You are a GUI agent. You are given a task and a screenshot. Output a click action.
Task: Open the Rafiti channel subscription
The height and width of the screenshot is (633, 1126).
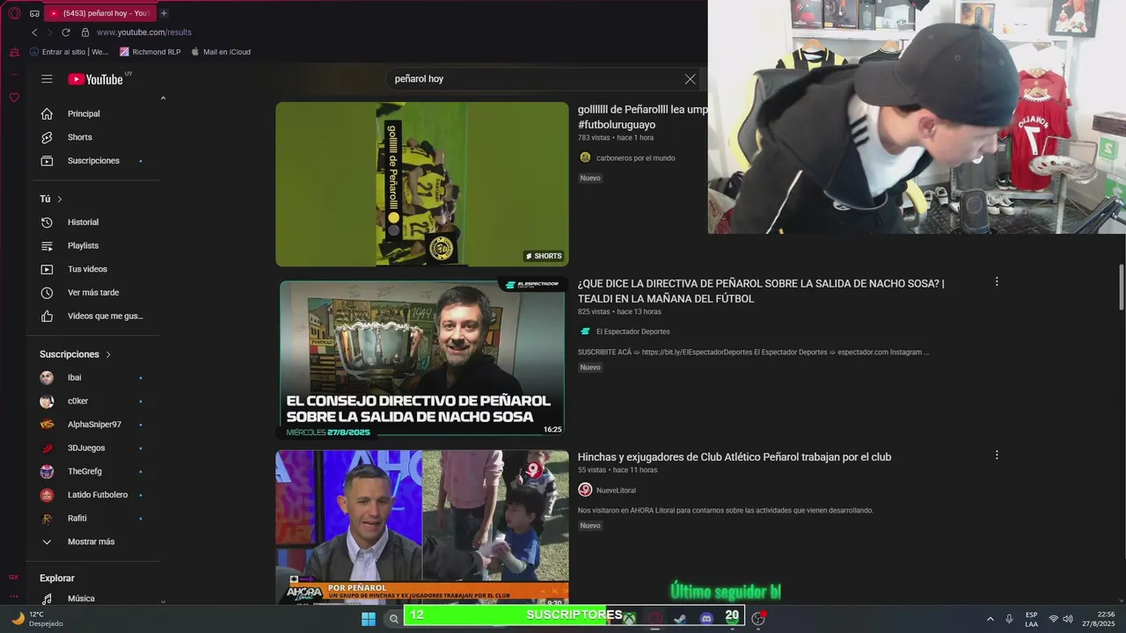(95, 518)
